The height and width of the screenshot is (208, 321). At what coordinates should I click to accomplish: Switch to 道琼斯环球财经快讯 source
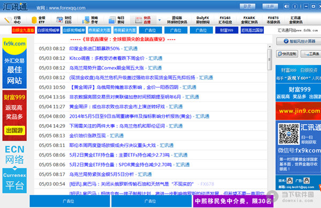tap(177, 20)
